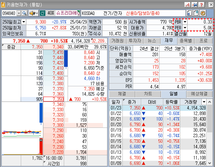
Task: Select the 일별 tab
Action: tap(174, 94)
